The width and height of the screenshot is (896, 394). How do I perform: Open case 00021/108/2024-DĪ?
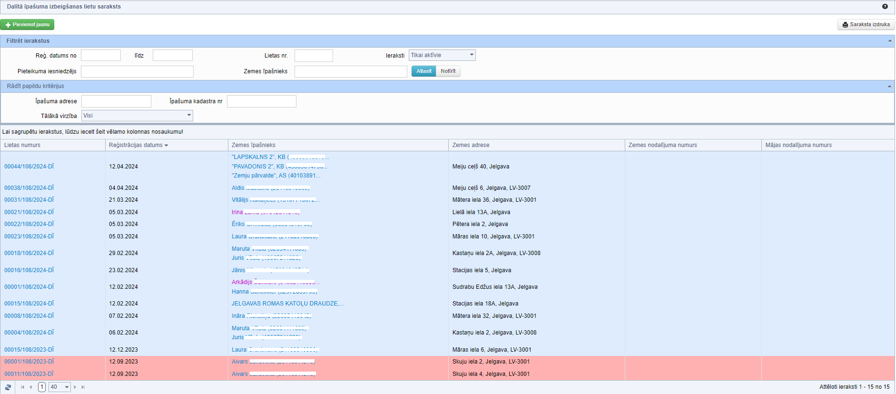pos(29,212)
